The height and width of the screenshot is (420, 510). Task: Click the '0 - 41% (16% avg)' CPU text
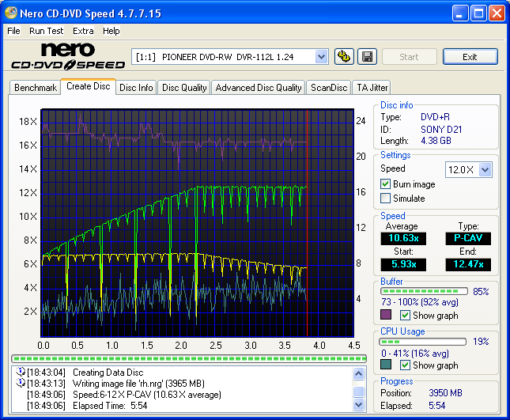click(414, 354)
